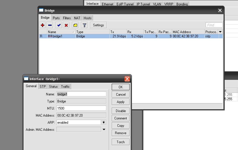238x150 pixels.
Task: Click the red X Disable icon
Action: (x=66, y=25)
